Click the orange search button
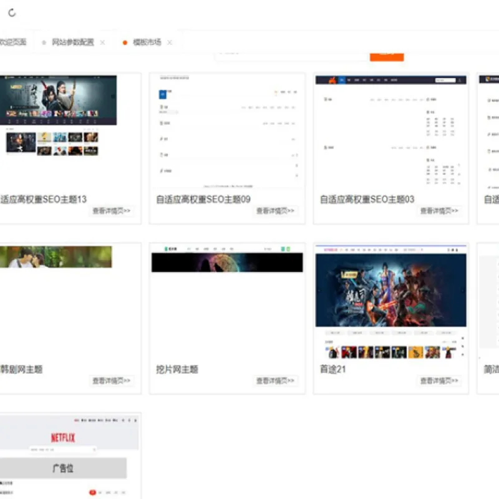The height and width of the screenshot is (499, 499). [387, 57]
